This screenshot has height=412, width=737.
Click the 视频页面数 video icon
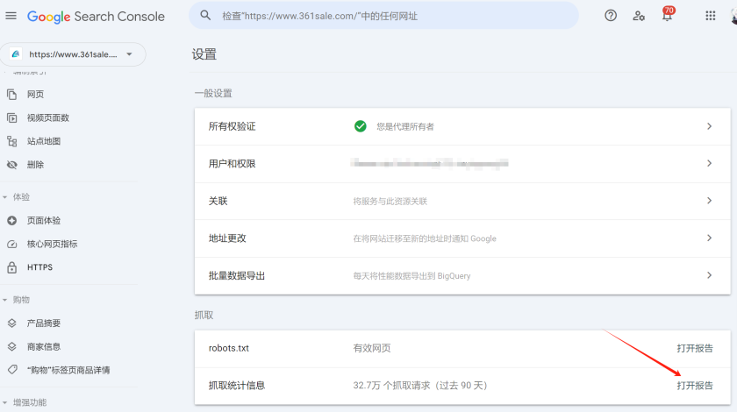click(x=11, y=118)
